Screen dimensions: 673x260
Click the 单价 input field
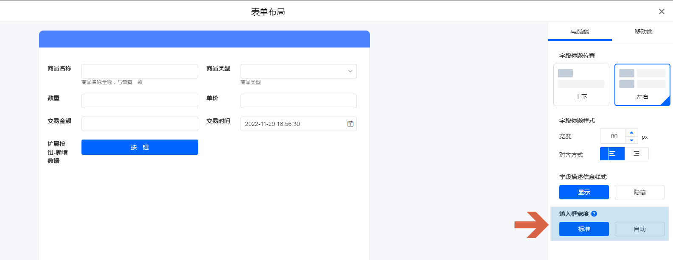298,101
